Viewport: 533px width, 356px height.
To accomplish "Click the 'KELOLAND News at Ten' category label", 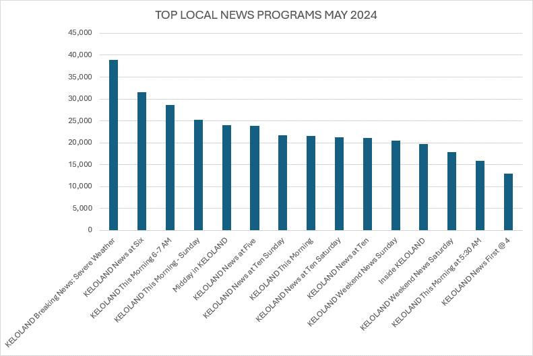I will pos(338,268).
